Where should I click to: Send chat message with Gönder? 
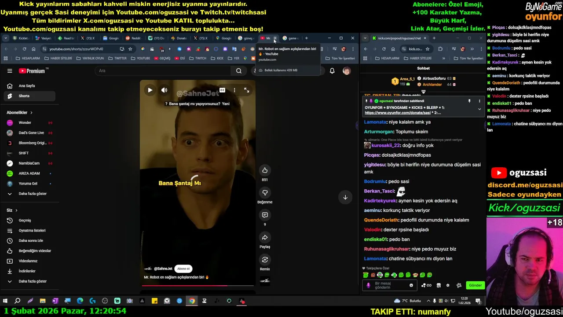click(475, 285)
